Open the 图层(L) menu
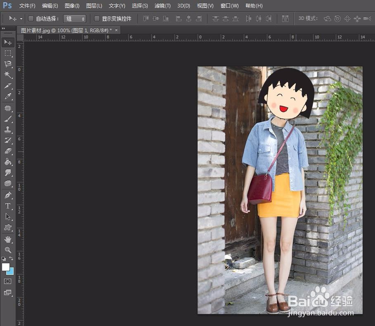This screenshot has width=375, height=326. (94, 6)
